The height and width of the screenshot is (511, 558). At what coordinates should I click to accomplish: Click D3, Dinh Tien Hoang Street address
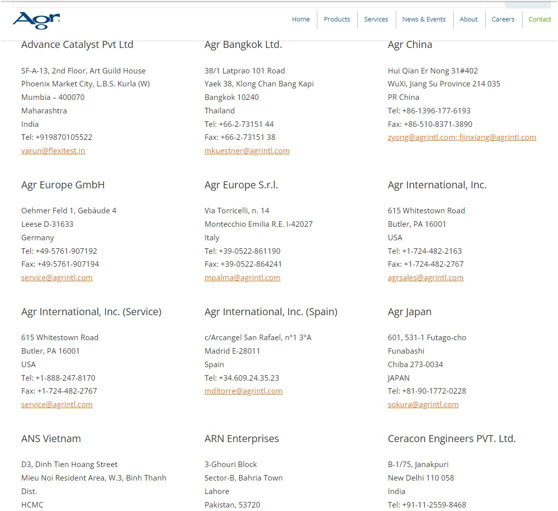pos(69,465)
